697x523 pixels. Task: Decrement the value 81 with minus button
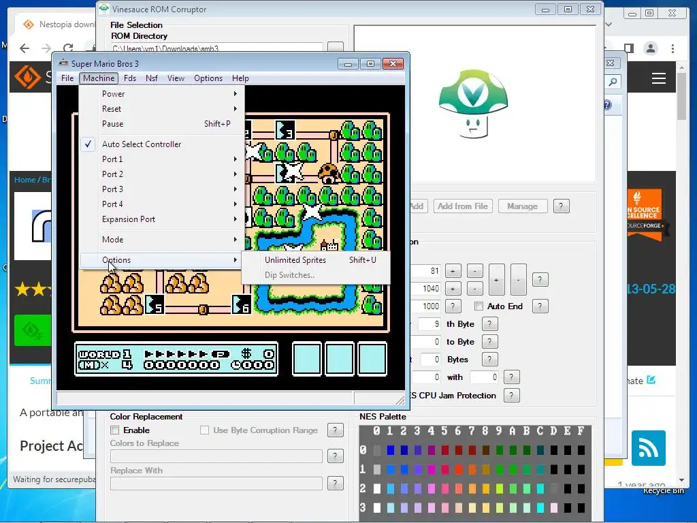pyautogui.click(x=474, y=271)
